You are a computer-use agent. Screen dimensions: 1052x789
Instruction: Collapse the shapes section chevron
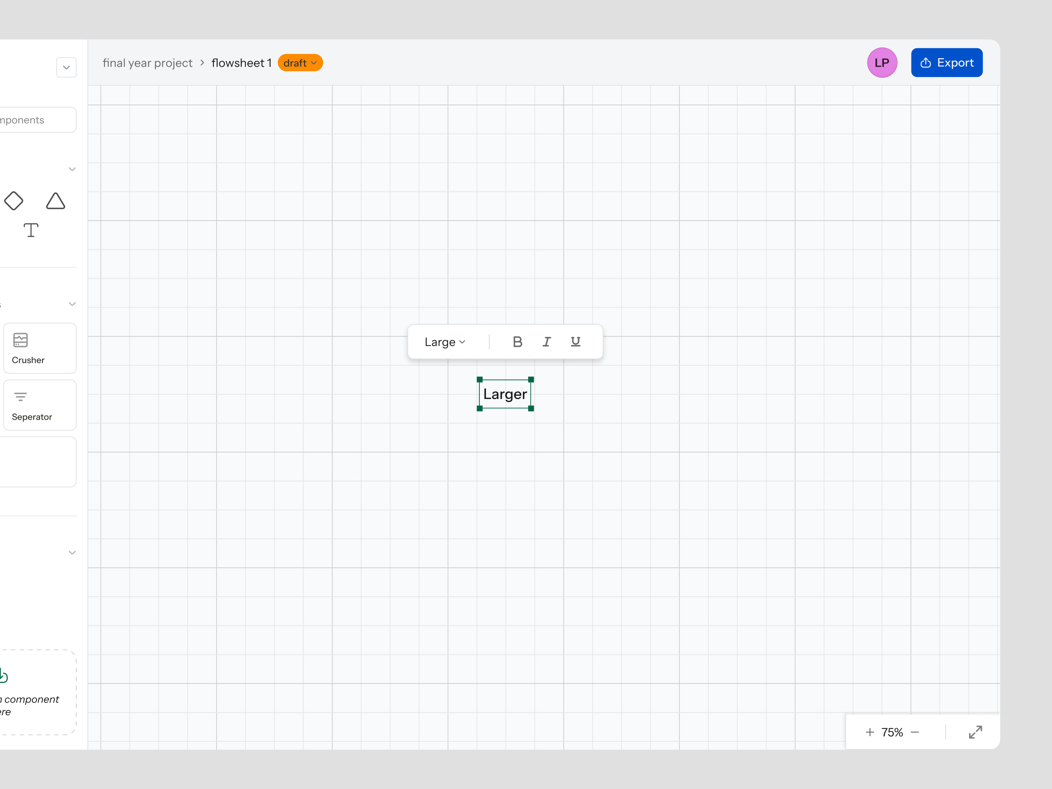click(x=72, y=169)
